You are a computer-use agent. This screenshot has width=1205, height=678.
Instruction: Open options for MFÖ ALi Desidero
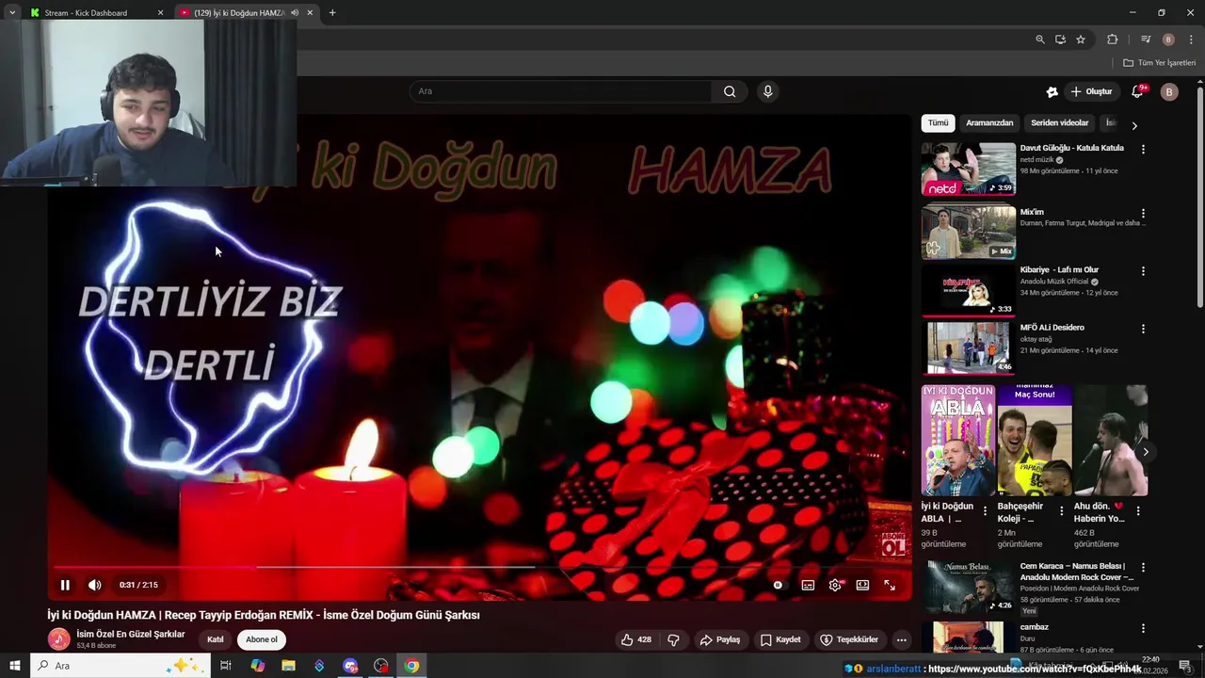pos(1143,329)
